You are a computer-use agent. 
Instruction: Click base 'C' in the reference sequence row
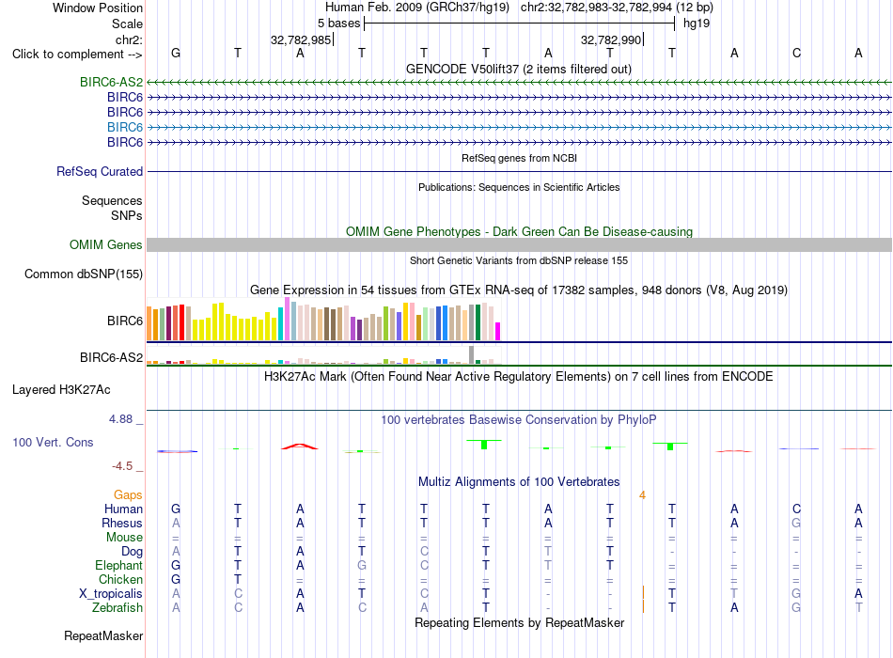tap(796, 53)
